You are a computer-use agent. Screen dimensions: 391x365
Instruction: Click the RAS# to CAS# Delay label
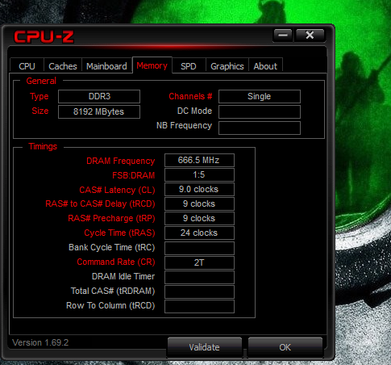click(100, 203)
